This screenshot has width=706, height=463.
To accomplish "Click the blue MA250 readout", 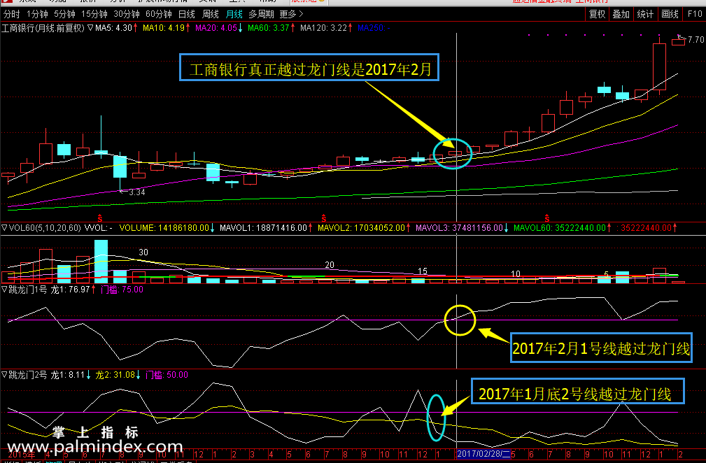I will (374, 28).
